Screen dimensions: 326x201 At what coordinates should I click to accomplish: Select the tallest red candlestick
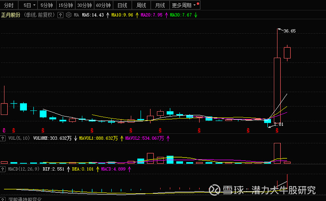click(x=277, y=90)
